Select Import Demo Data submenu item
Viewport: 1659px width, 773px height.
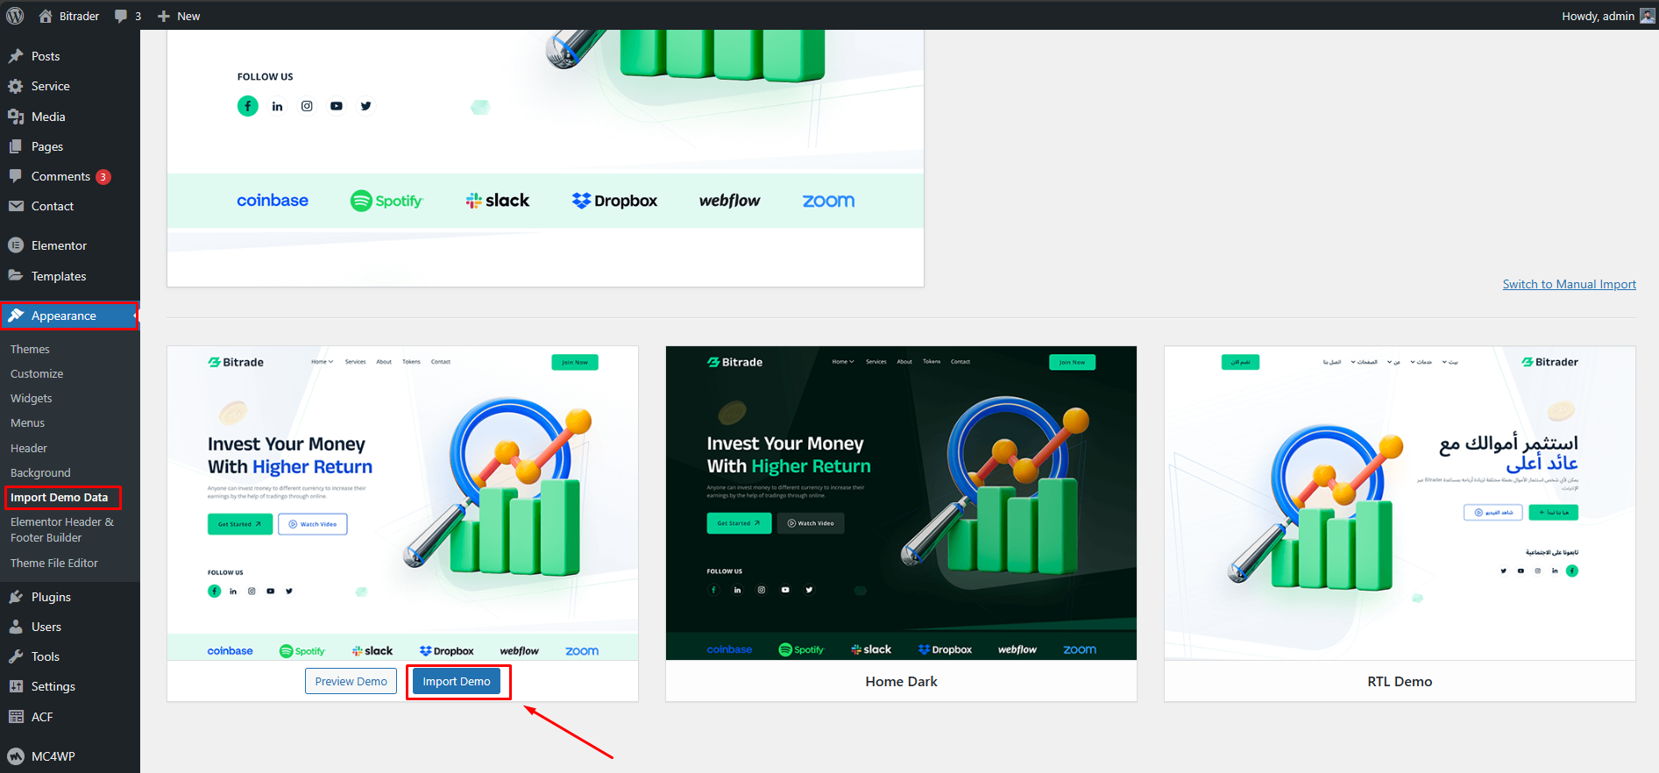pyautogui.click(x=59, y=497)
